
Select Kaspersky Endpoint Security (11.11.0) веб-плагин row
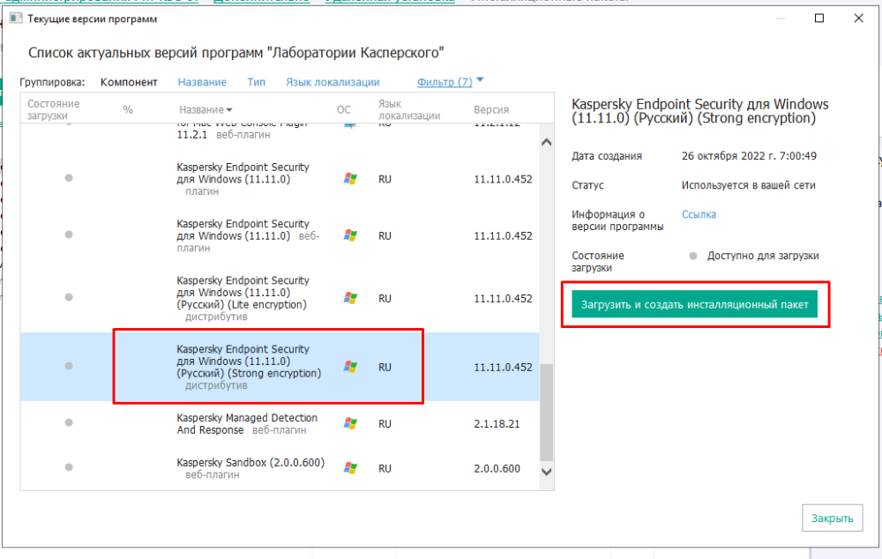(x=280, y=235)
